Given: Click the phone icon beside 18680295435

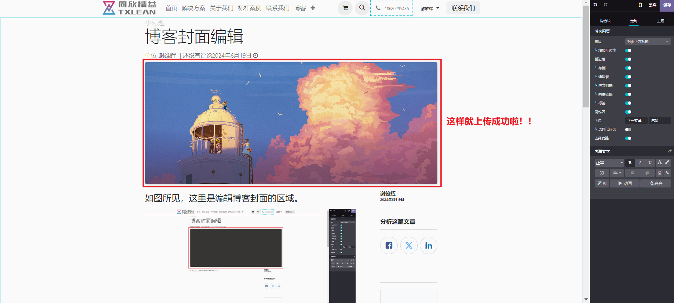Looking at the screenshot, I should pos(378,8).
